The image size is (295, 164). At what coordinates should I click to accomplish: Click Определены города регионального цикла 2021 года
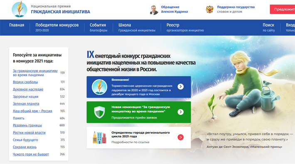140,134
